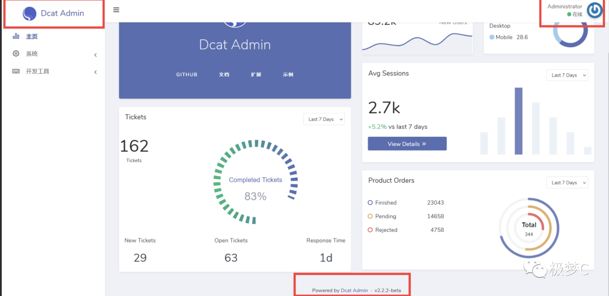Open the 系统 sidebar menu
The height and width of the screenshot is (296, 609).
click(32, 54)
